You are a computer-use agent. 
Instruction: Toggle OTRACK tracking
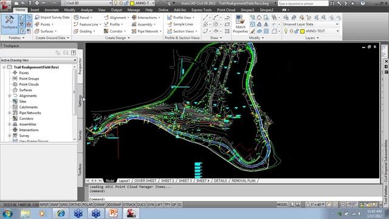(x=129, y=205)
